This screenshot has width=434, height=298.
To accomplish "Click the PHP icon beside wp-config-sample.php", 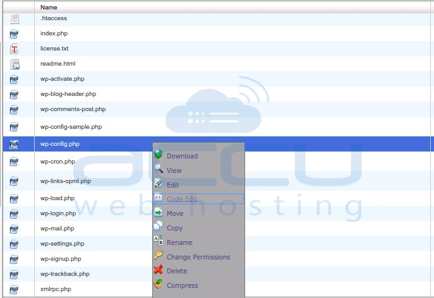I will (x=14, y=127).
